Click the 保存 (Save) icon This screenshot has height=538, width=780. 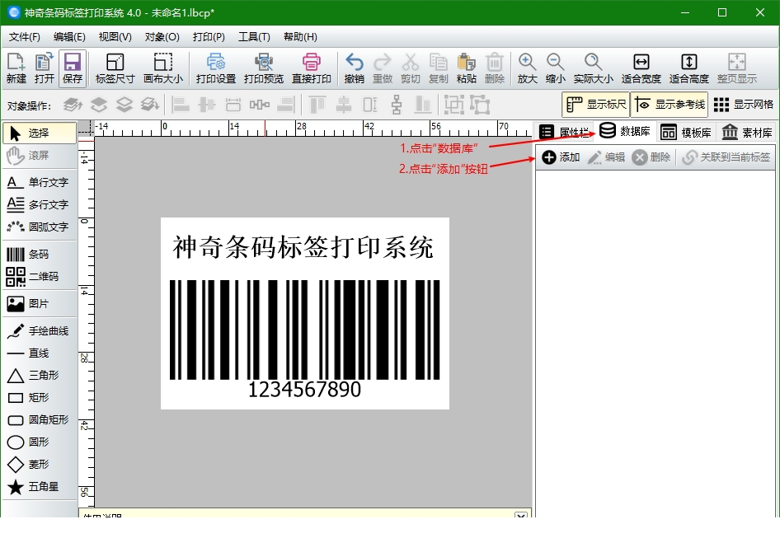(72, 68)
